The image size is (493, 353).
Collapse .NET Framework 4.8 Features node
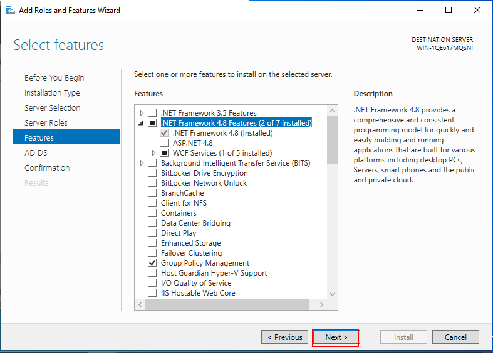pyautogui.click(x=141, y=123)
